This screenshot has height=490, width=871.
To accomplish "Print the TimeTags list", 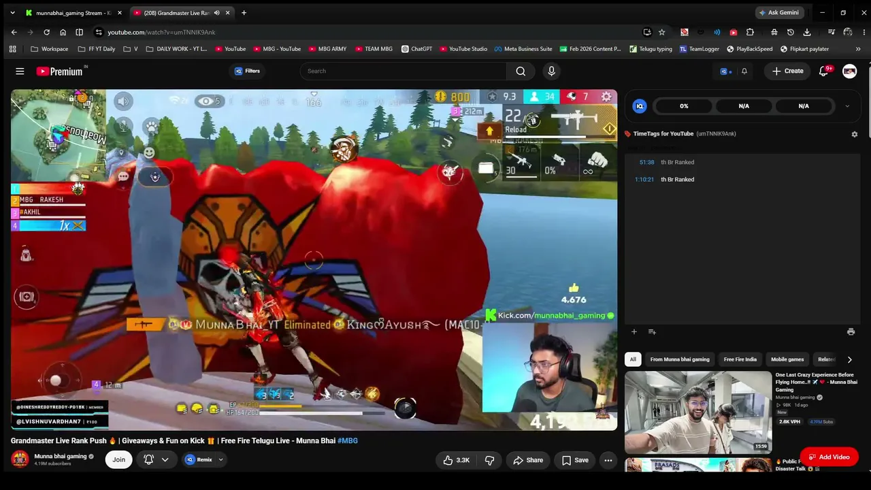I will (851, 331).
